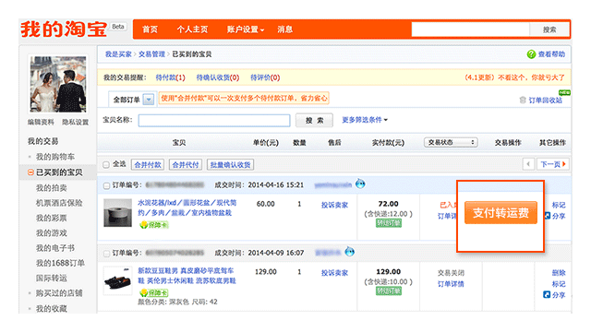Open 我的彩票 in sidebar

pos(52,218)
